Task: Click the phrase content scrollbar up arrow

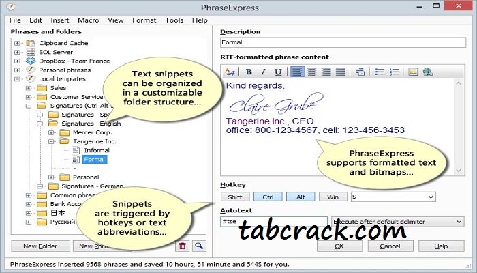Action: coord(459,83)
